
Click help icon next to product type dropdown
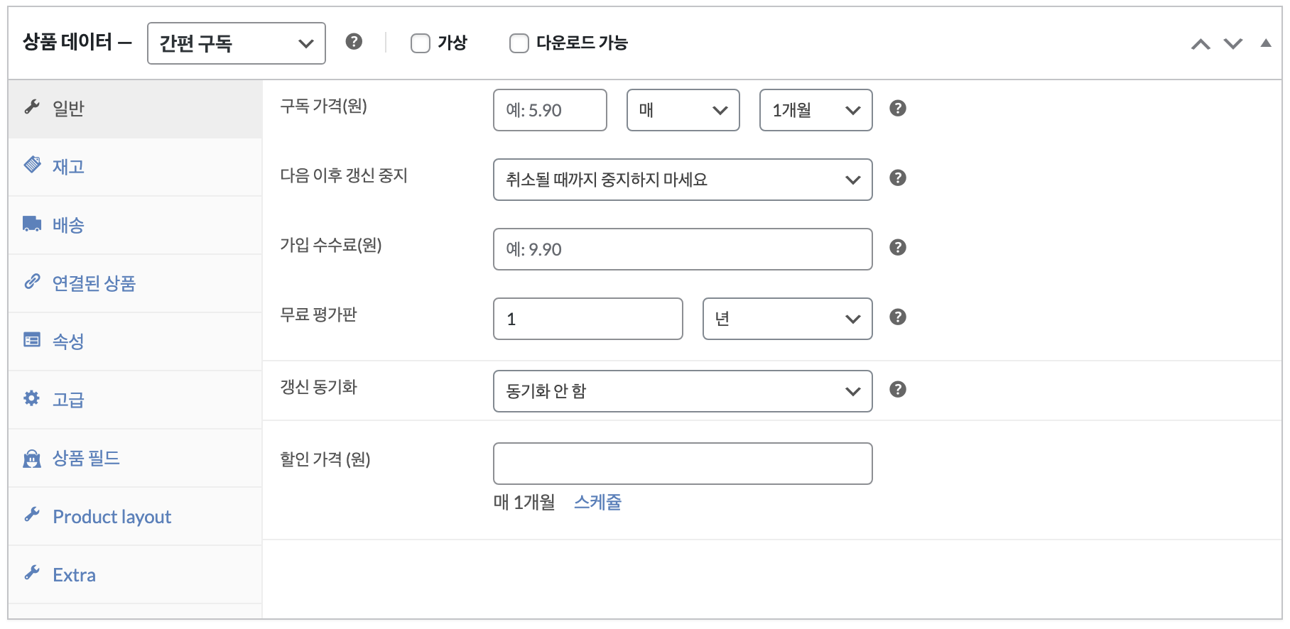tap(354, 42)
